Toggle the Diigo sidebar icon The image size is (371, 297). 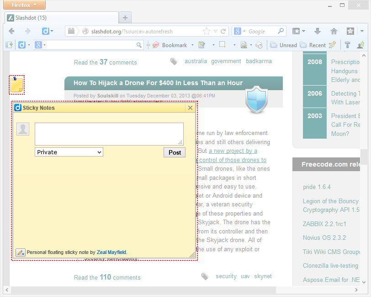click(x=9, y=45)
